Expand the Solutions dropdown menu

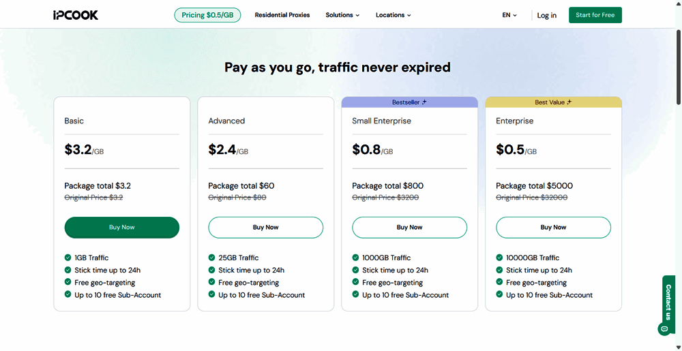tap(342, 15)
